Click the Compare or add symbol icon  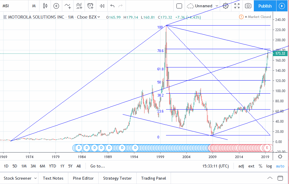coord(56,6)
